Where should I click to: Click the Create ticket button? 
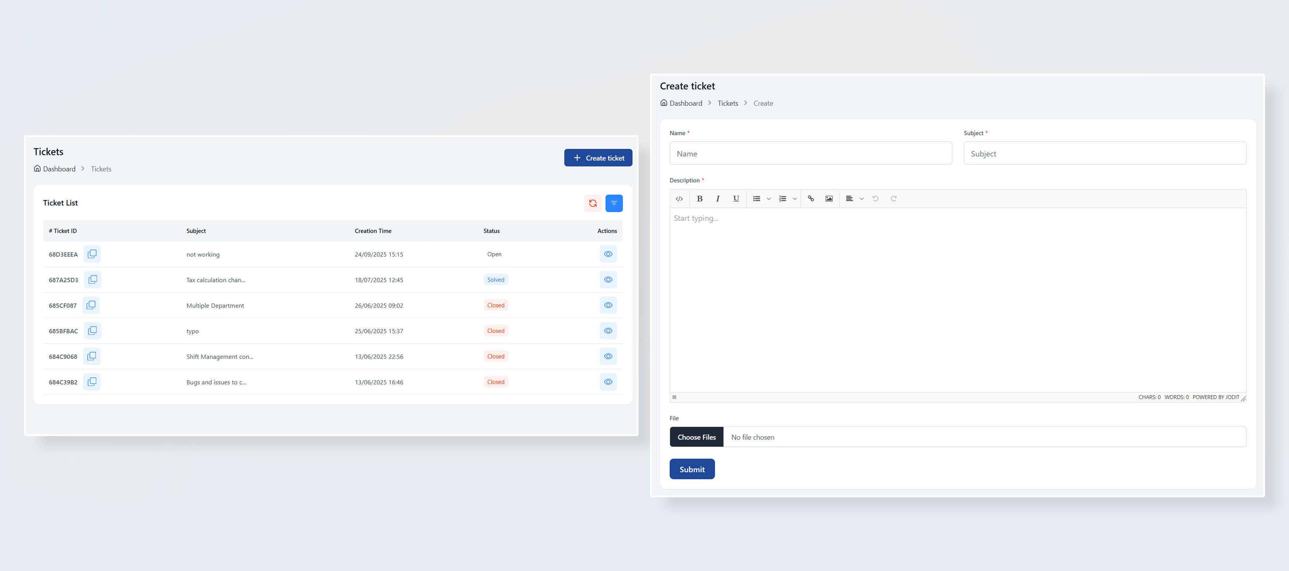point(598,158)
